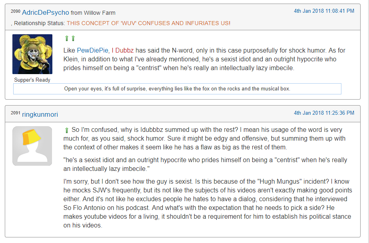
Task: Click the 'from Willow Farm' location text
Action: 93,13
